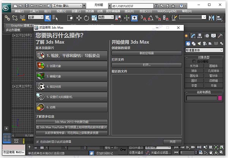Toggle the show welcome screen at startup checkbox
Viewport: 228px width, 158px height.
point(38,142)
